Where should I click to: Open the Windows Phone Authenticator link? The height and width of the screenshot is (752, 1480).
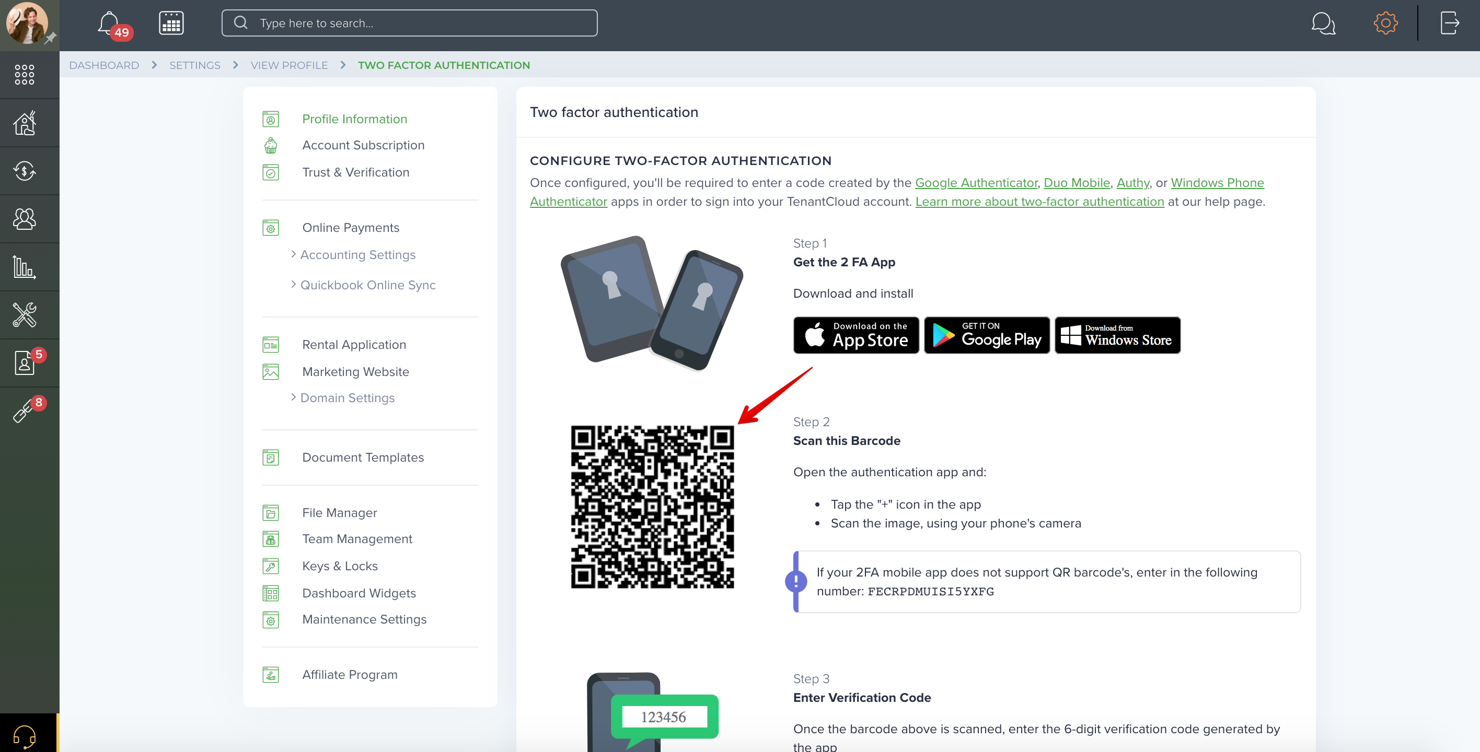click(x=1218, y=183)
